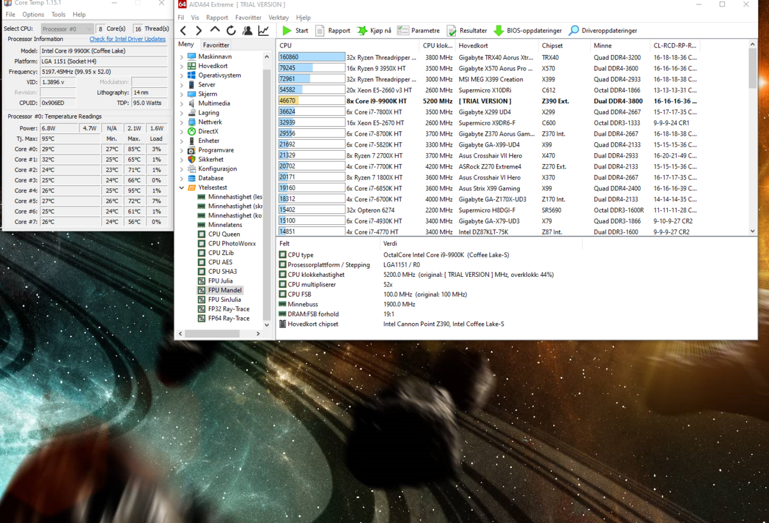Sort by Chipset column header

click(565, 46)
